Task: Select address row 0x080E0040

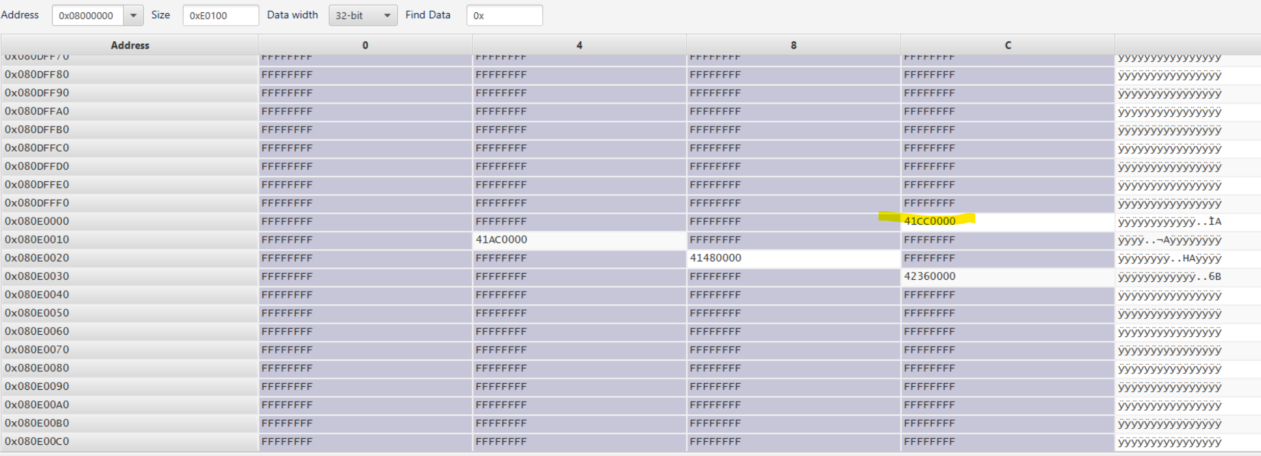Action: pyautogui.click(x=130, y=294)
